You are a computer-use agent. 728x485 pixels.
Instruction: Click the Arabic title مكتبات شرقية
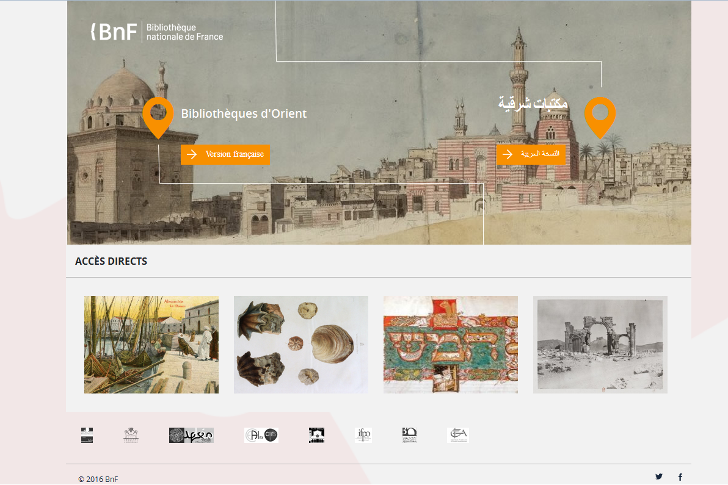point(533,103)
